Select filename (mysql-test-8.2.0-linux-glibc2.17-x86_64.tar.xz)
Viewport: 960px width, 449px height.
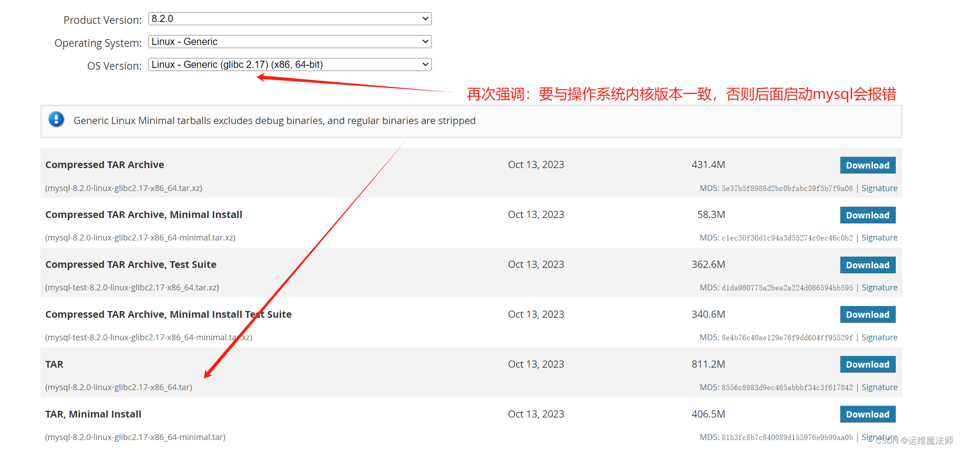tap(132, 288)
